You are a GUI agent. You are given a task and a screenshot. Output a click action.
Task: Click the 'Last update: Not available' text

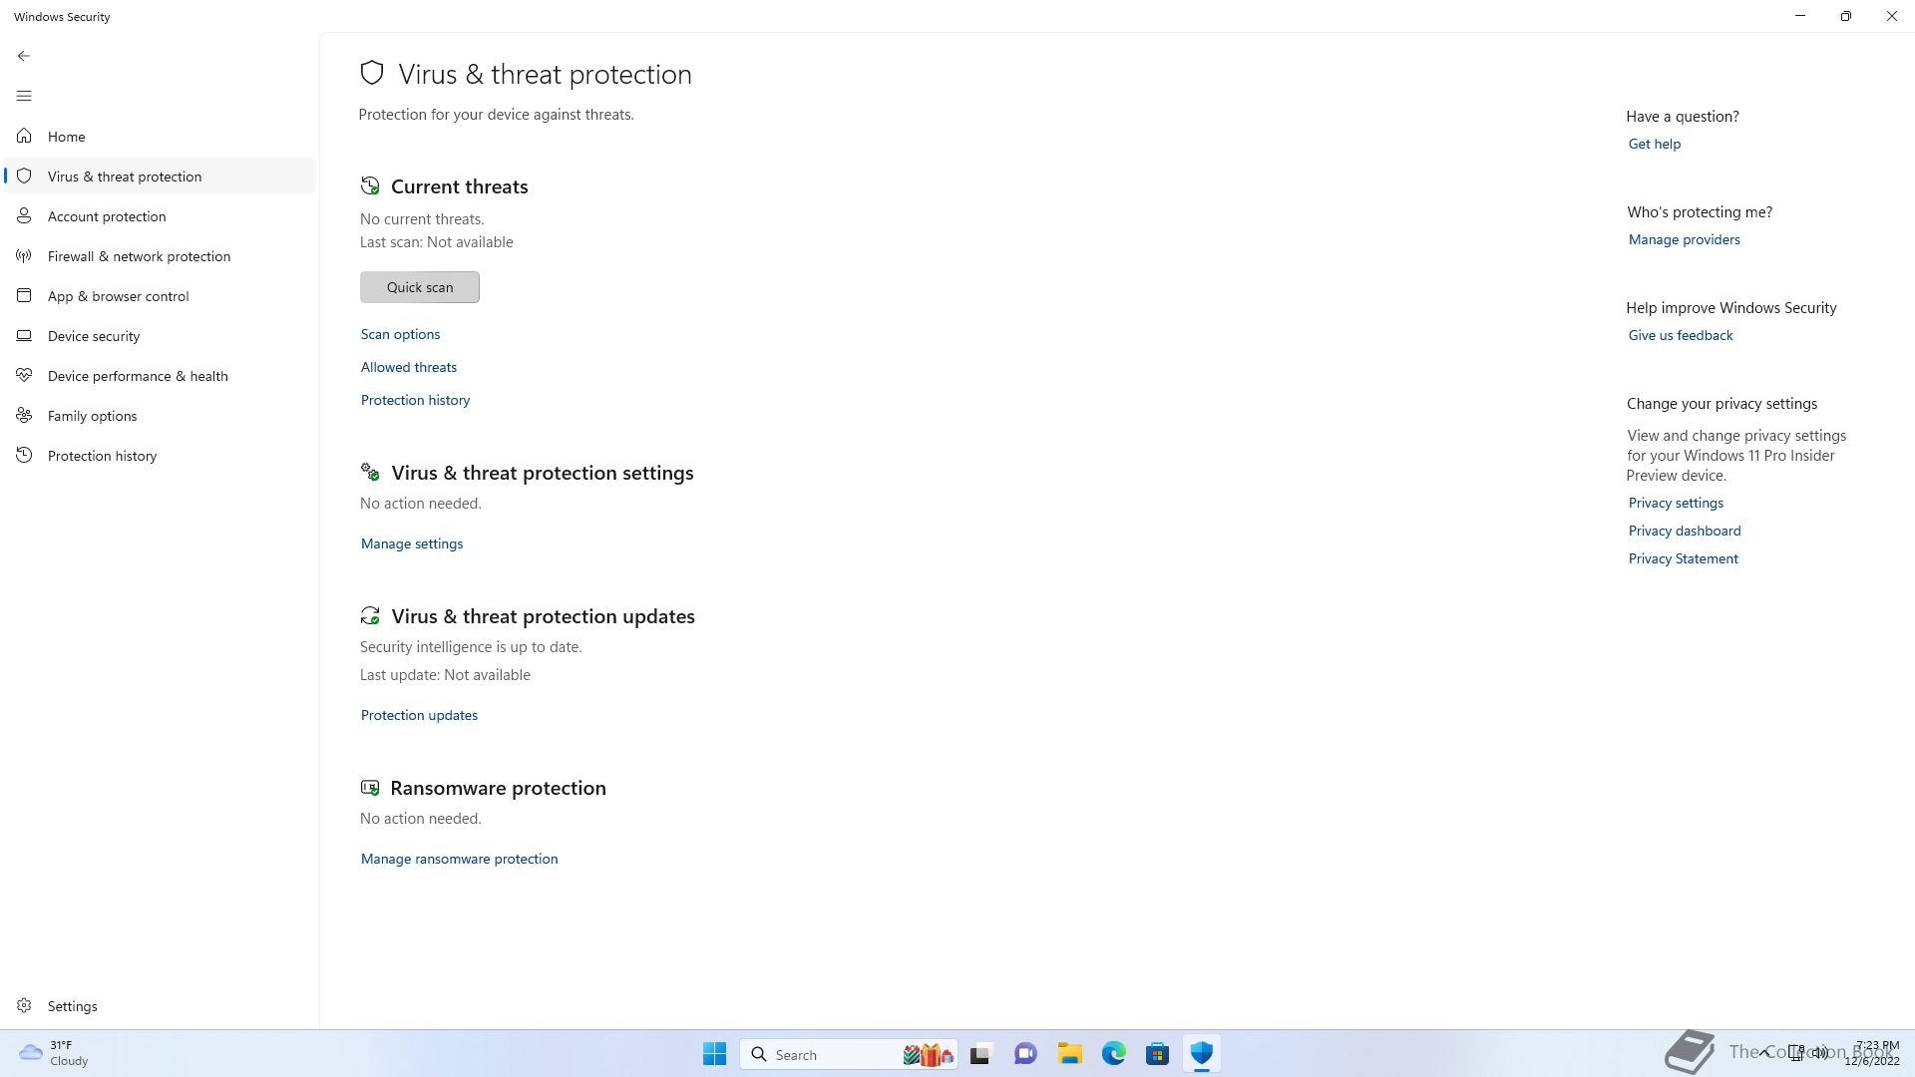pos(445,675)
